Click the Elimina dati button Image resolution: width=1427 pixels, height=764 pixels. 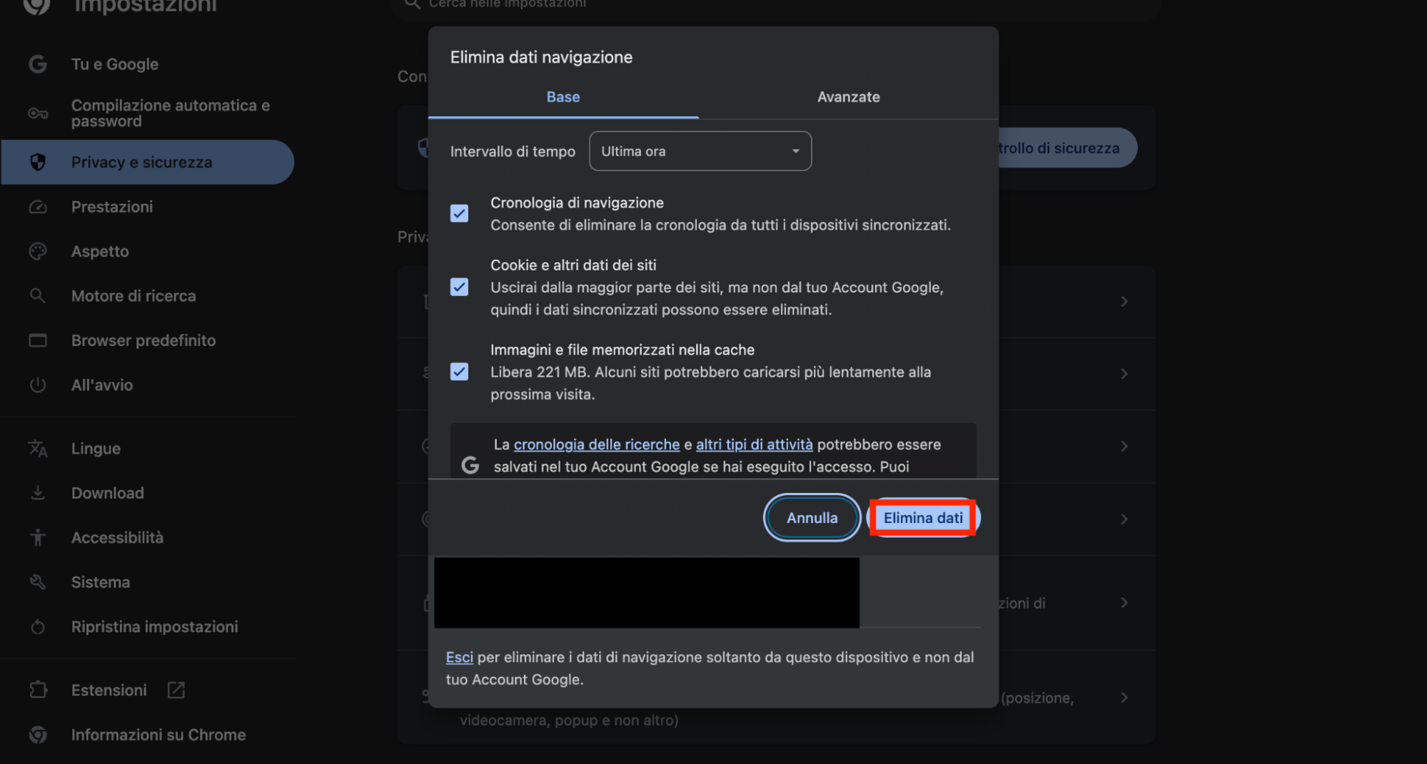[x=923, y=517]
